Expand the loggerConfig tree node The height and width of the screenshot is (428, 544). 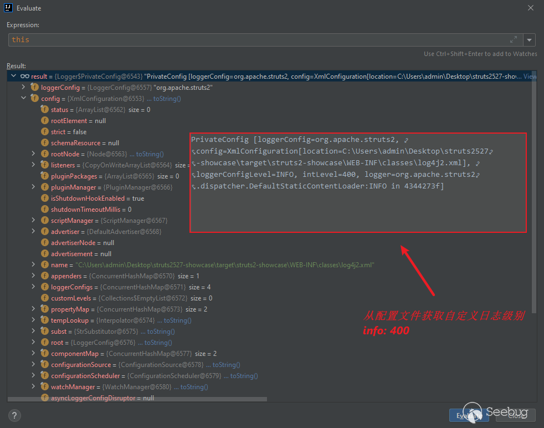[23, 88]
